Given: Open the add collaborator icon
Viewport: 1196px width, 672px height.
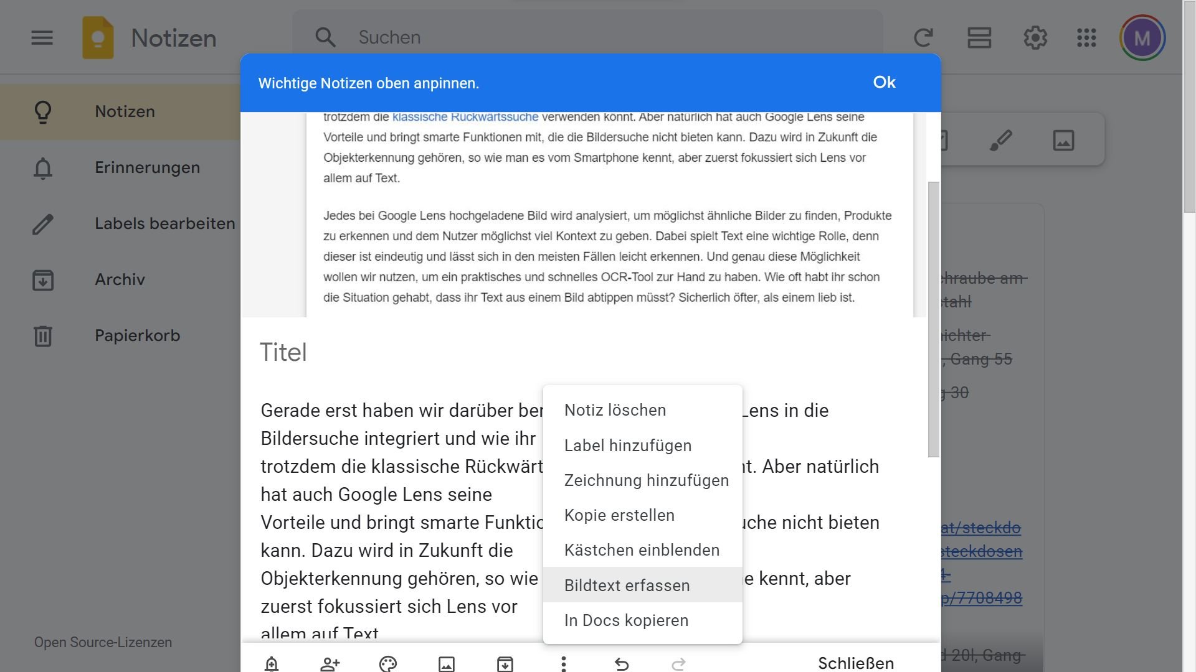Looking at the screenshot, I should click(330, 663).
